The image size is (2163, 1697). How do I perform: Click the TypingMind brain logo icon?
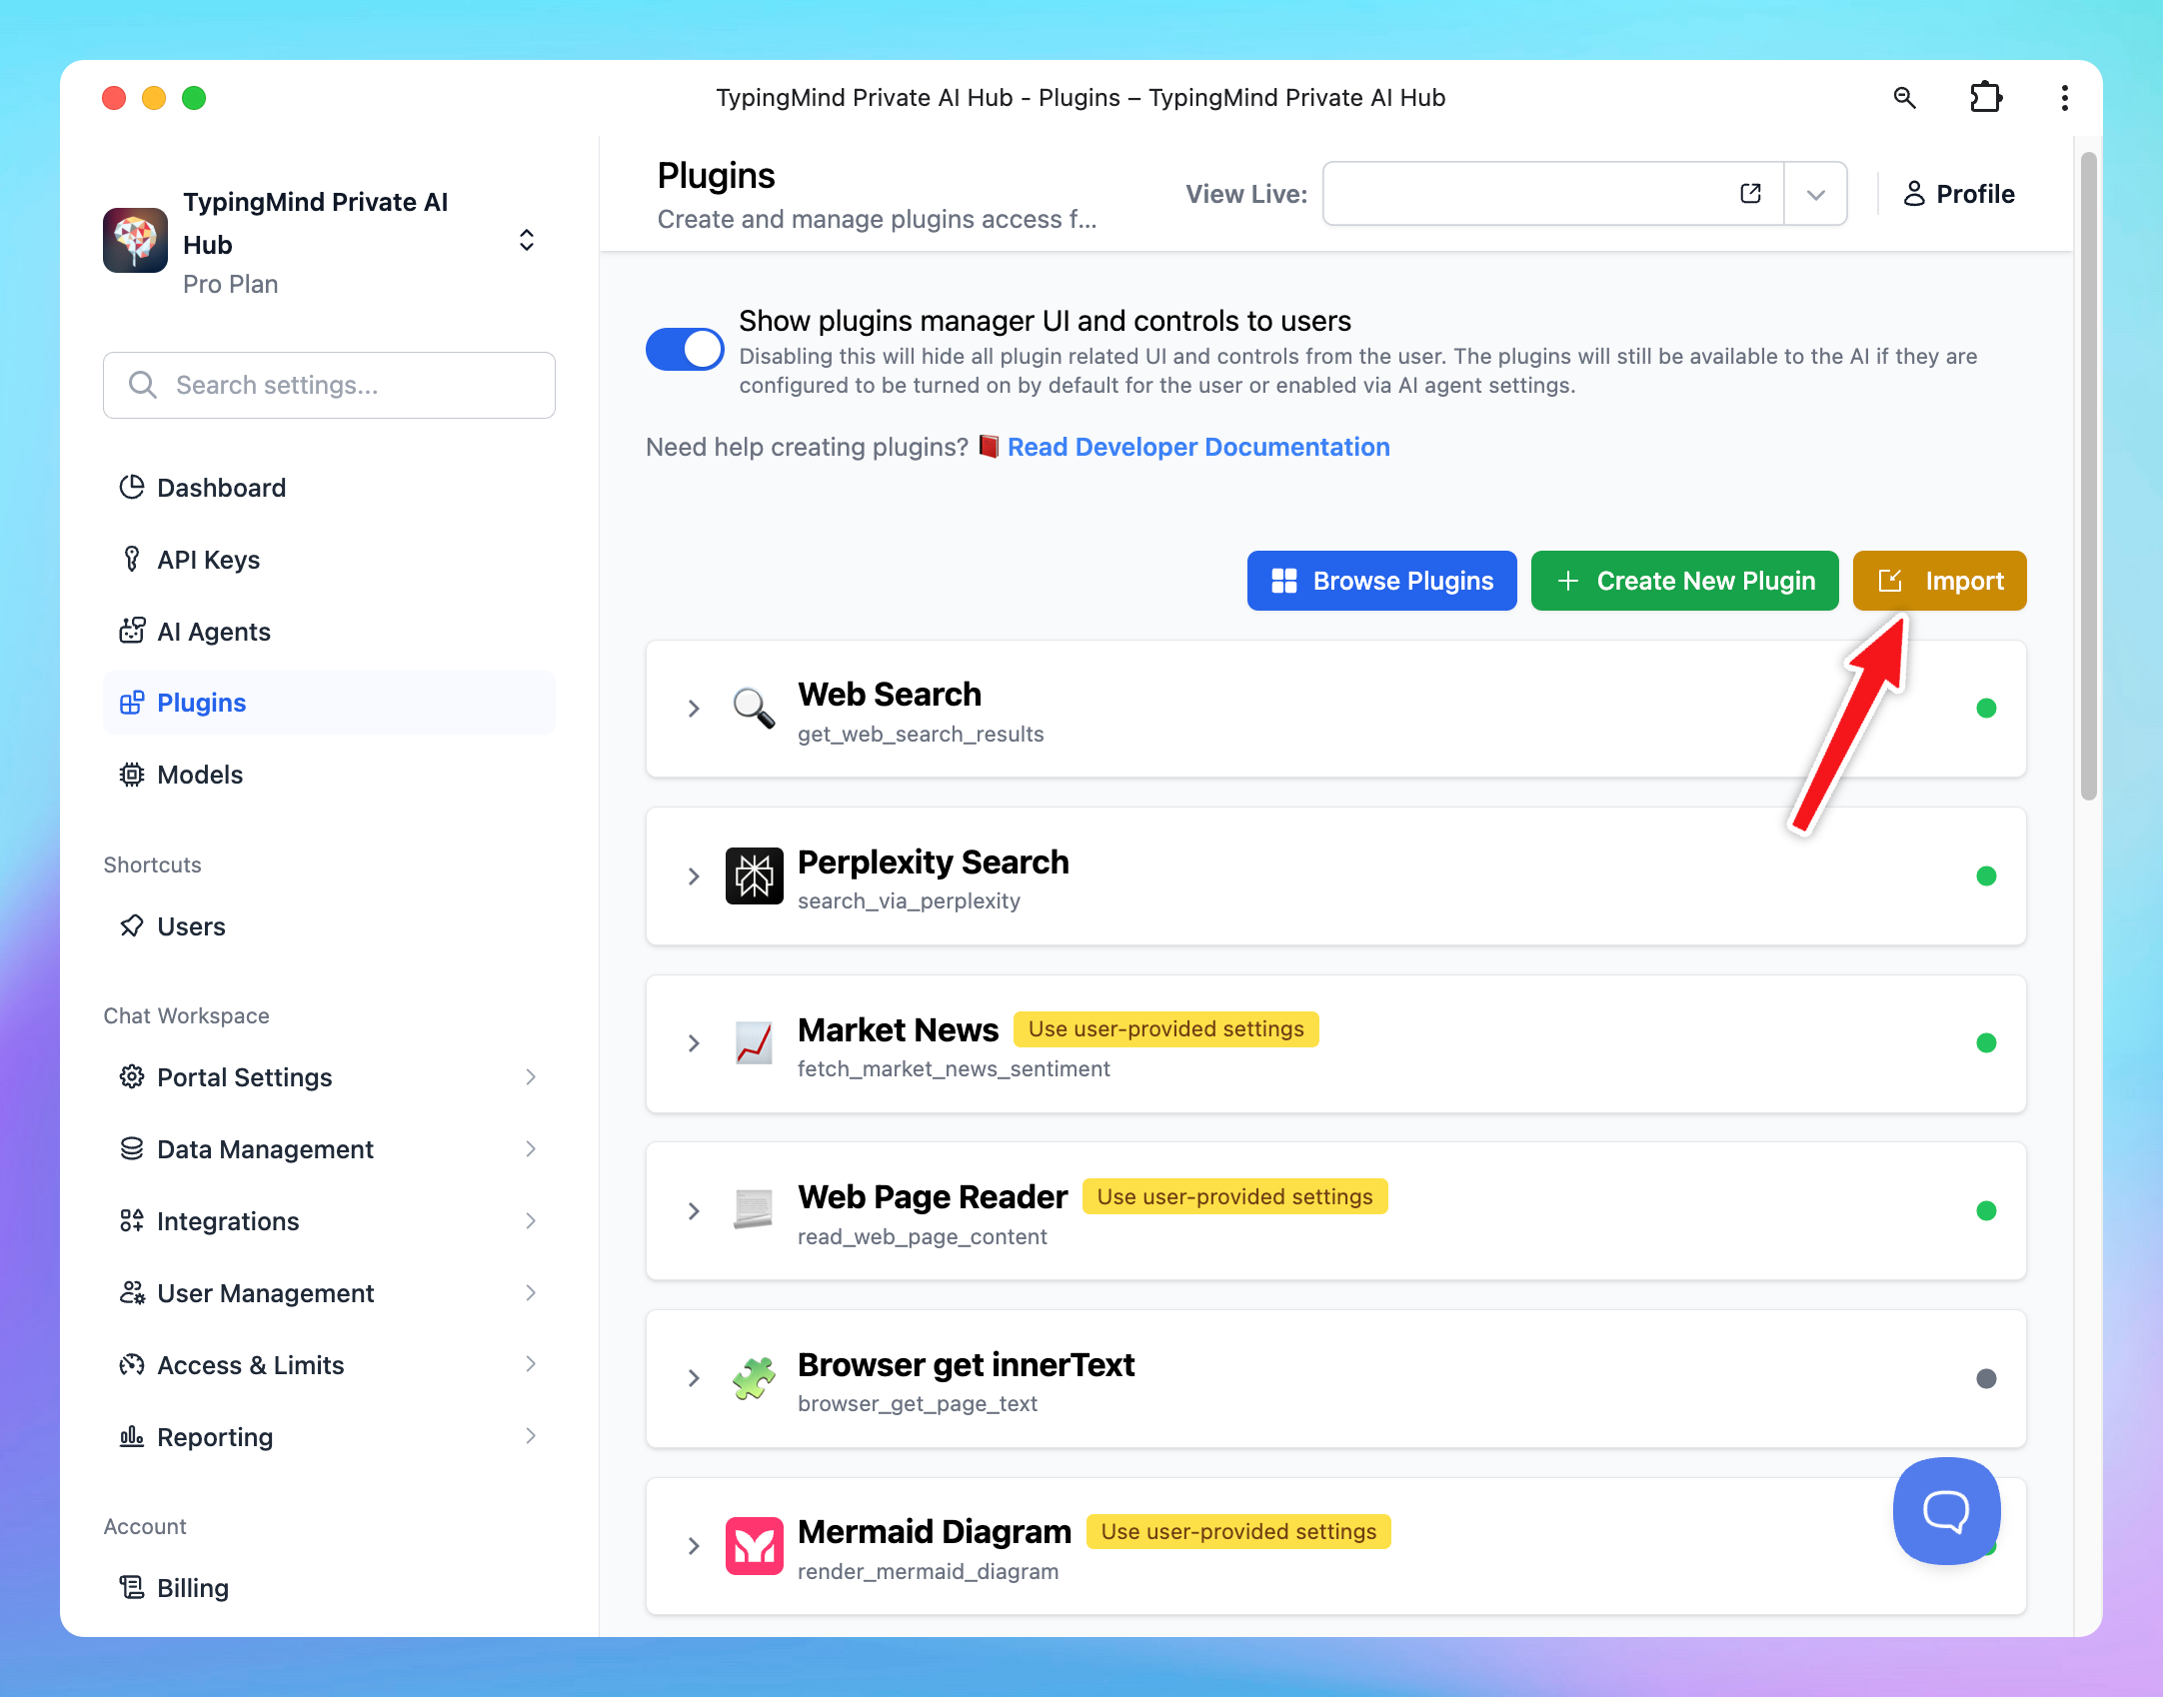135,240
